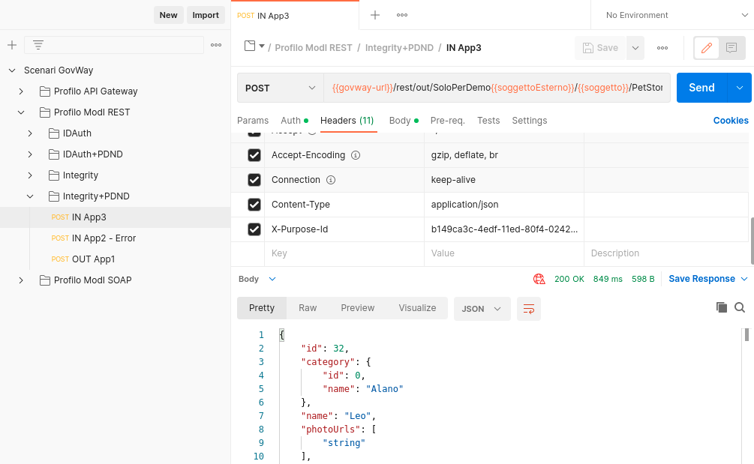
Task: Uncheck the X-Purpose-Id header checkbox
Action: (x=254, y=229)
